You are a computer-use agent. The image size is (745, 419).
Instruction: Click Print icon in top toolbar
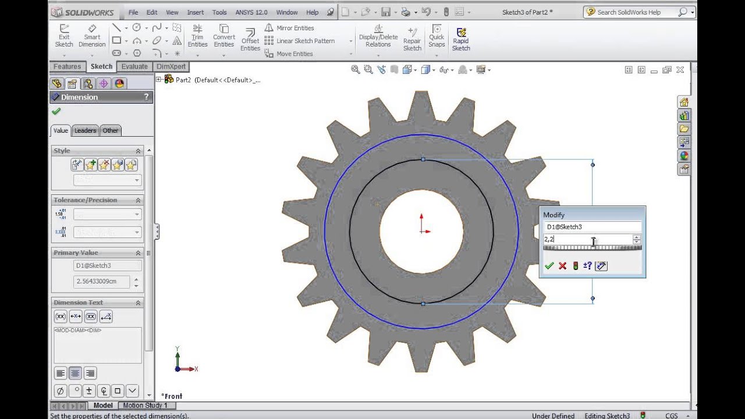(406, 12)
